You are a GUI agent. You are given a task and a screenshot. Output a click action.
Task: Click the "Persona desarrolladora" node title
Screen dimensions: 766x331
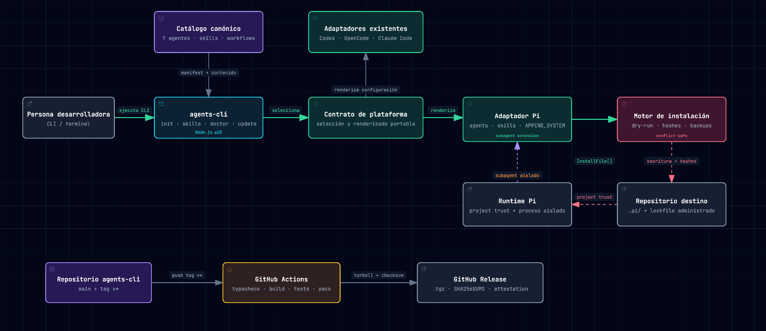pyautogui.click(x=68, y=114)
